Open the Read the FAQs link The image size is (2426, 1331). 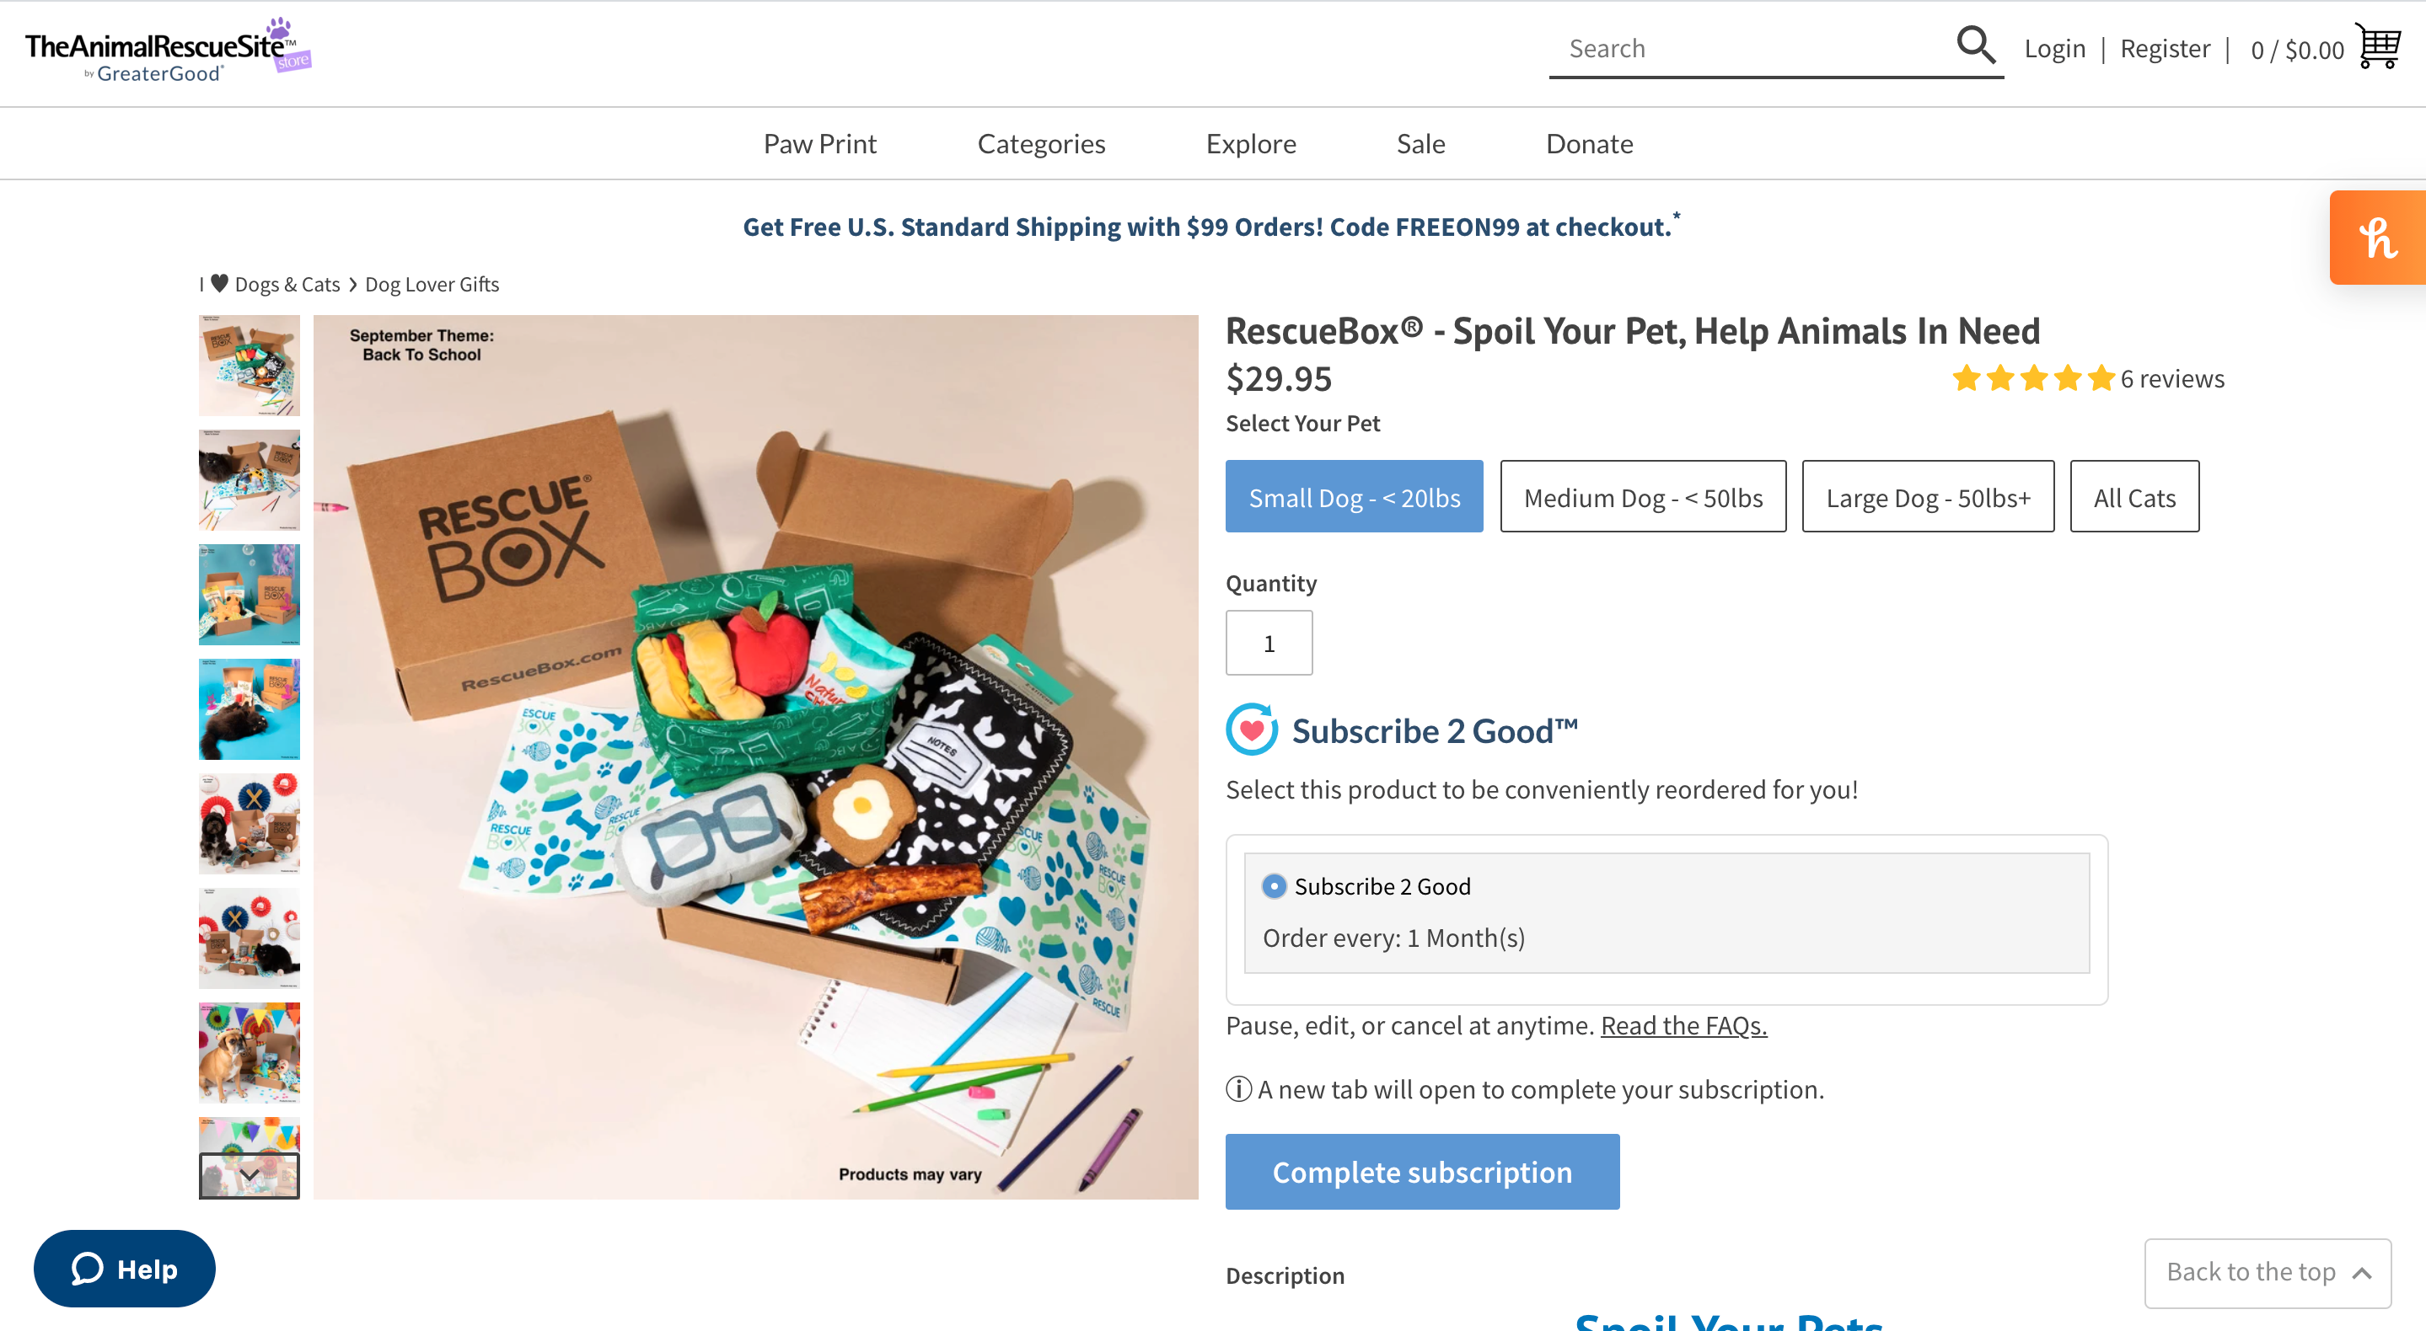(1684, 1025)
